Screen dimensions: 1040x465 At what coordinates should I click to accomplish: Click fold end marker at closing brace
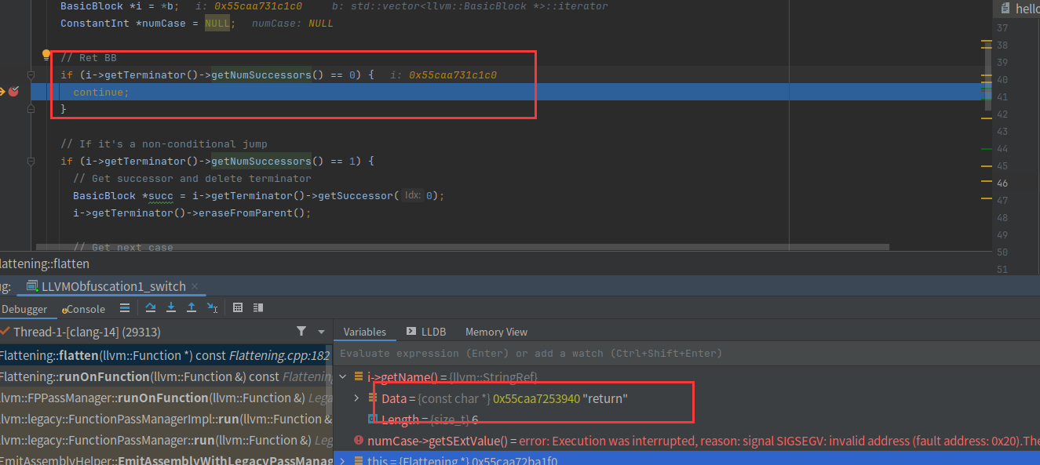pyautogui.click(x=31, y=110)
